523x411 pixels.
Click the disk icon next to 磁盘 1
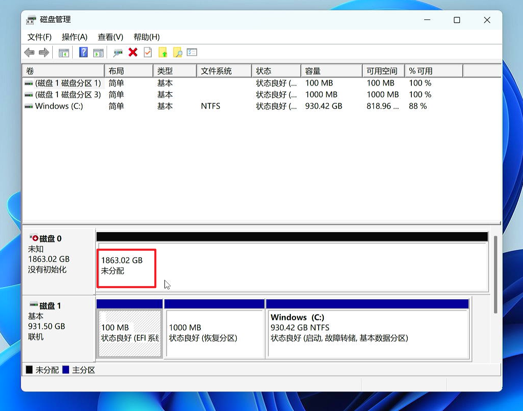pyautogui.click(x=34, y=304)
